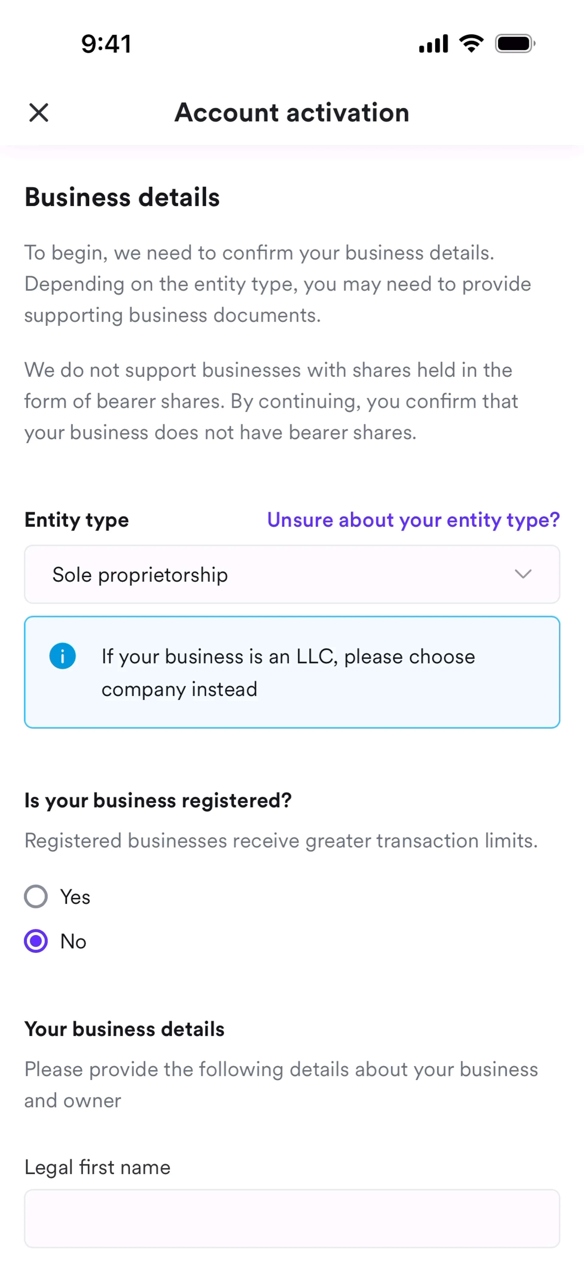Open the "Unsure about your entity type?" link
The height and width of the screenshot is (1265, 584).
click(413, 520)
